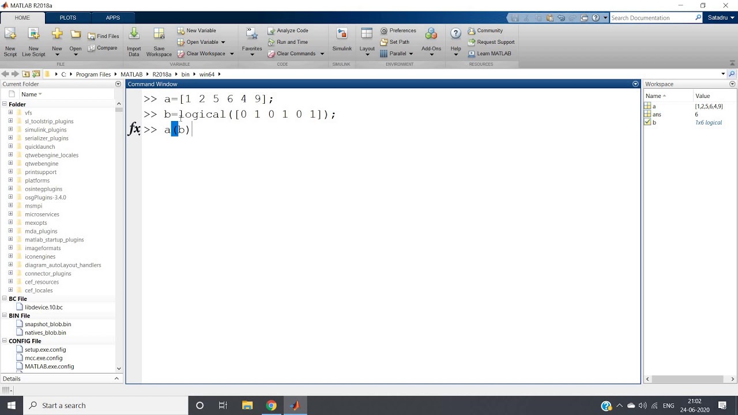Open Command Window actions menu
Screen dimensions: 738x415
[635, 84]
